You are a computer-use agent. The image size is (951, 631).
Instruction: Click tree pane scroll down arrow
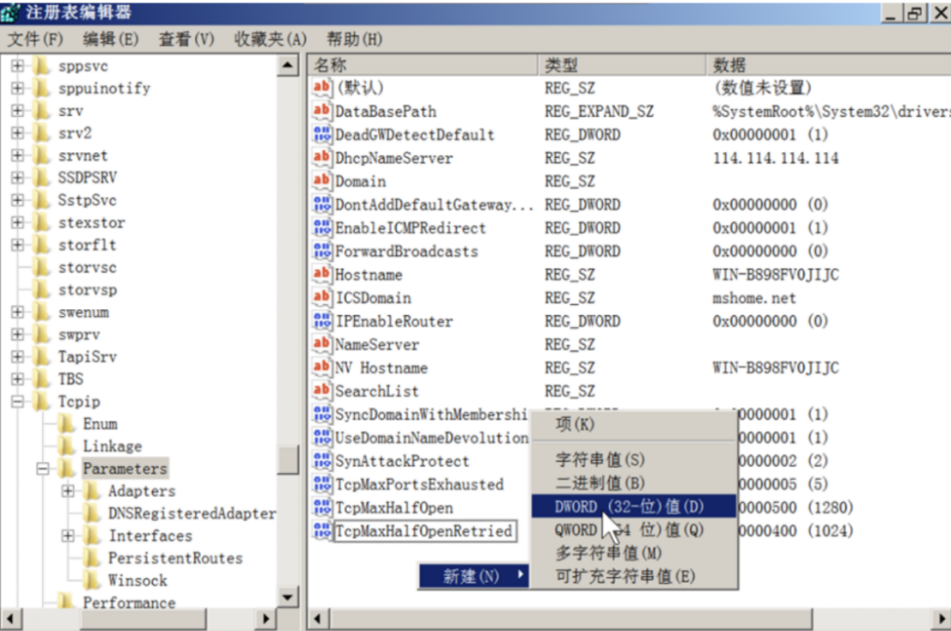click(x=288, y=598)
